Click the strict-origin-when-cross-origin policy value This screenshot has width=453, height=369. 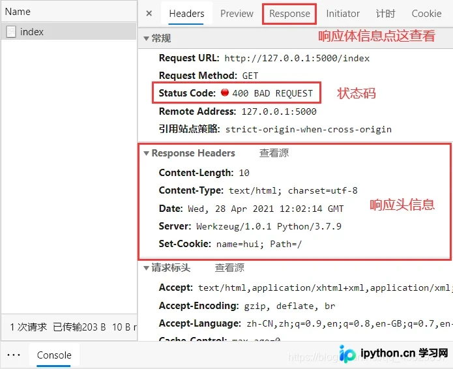[x=308, y=129]
